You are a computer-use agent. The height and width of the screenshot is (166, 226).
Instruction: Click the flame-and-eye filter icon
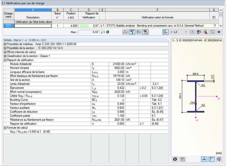click(x=145, y=32)
